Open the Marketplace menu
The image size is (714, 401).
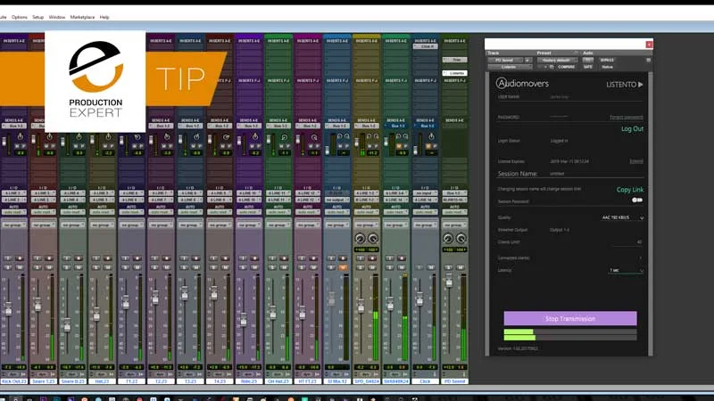(82, 17)
